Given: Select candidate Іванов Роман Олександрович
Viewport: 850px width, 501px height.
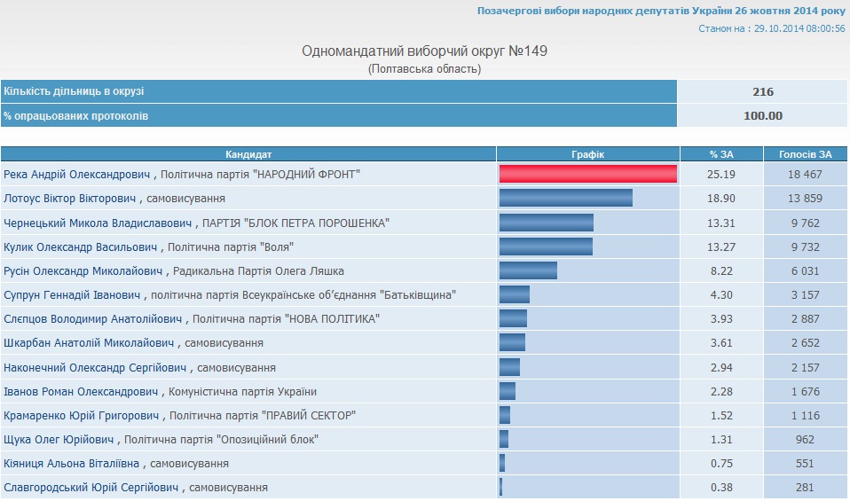Looking at the screenshot, I should (82, 391).
